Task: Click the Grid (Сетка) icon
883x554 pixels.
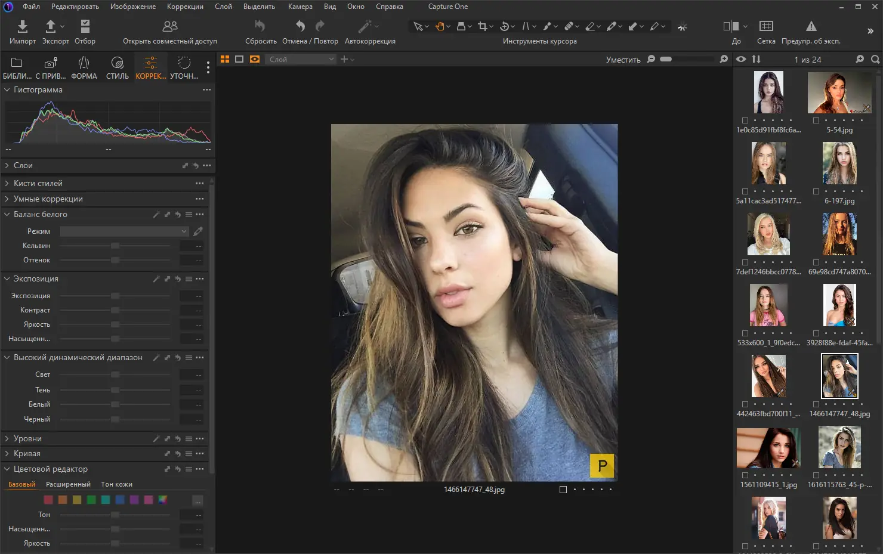Action: point(766,26)
